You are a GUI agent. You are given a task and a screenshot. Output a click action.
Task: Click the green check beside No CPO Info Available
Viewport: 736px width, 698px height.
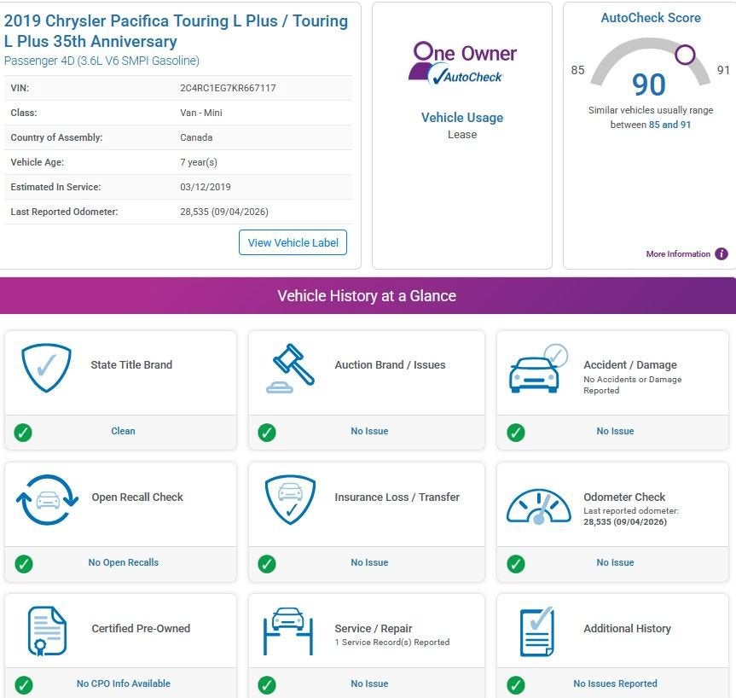(24, 685)
